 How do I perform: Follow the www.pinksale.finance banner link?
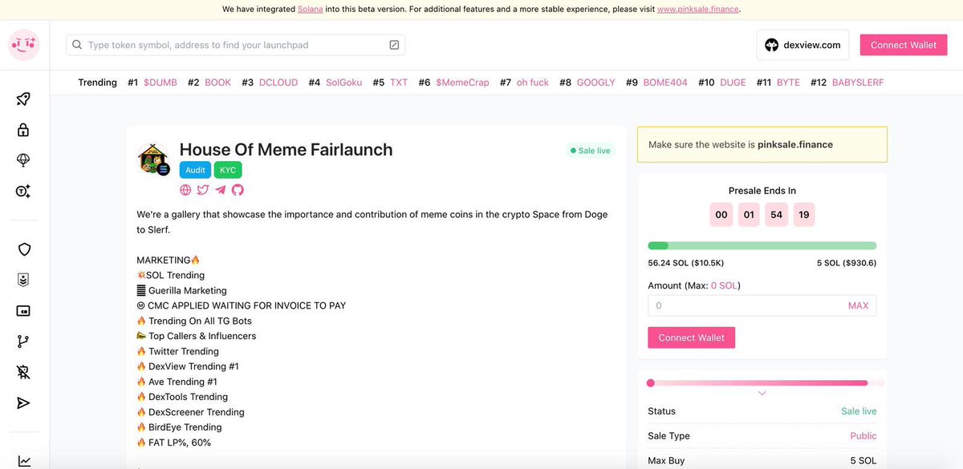[697, 9]
